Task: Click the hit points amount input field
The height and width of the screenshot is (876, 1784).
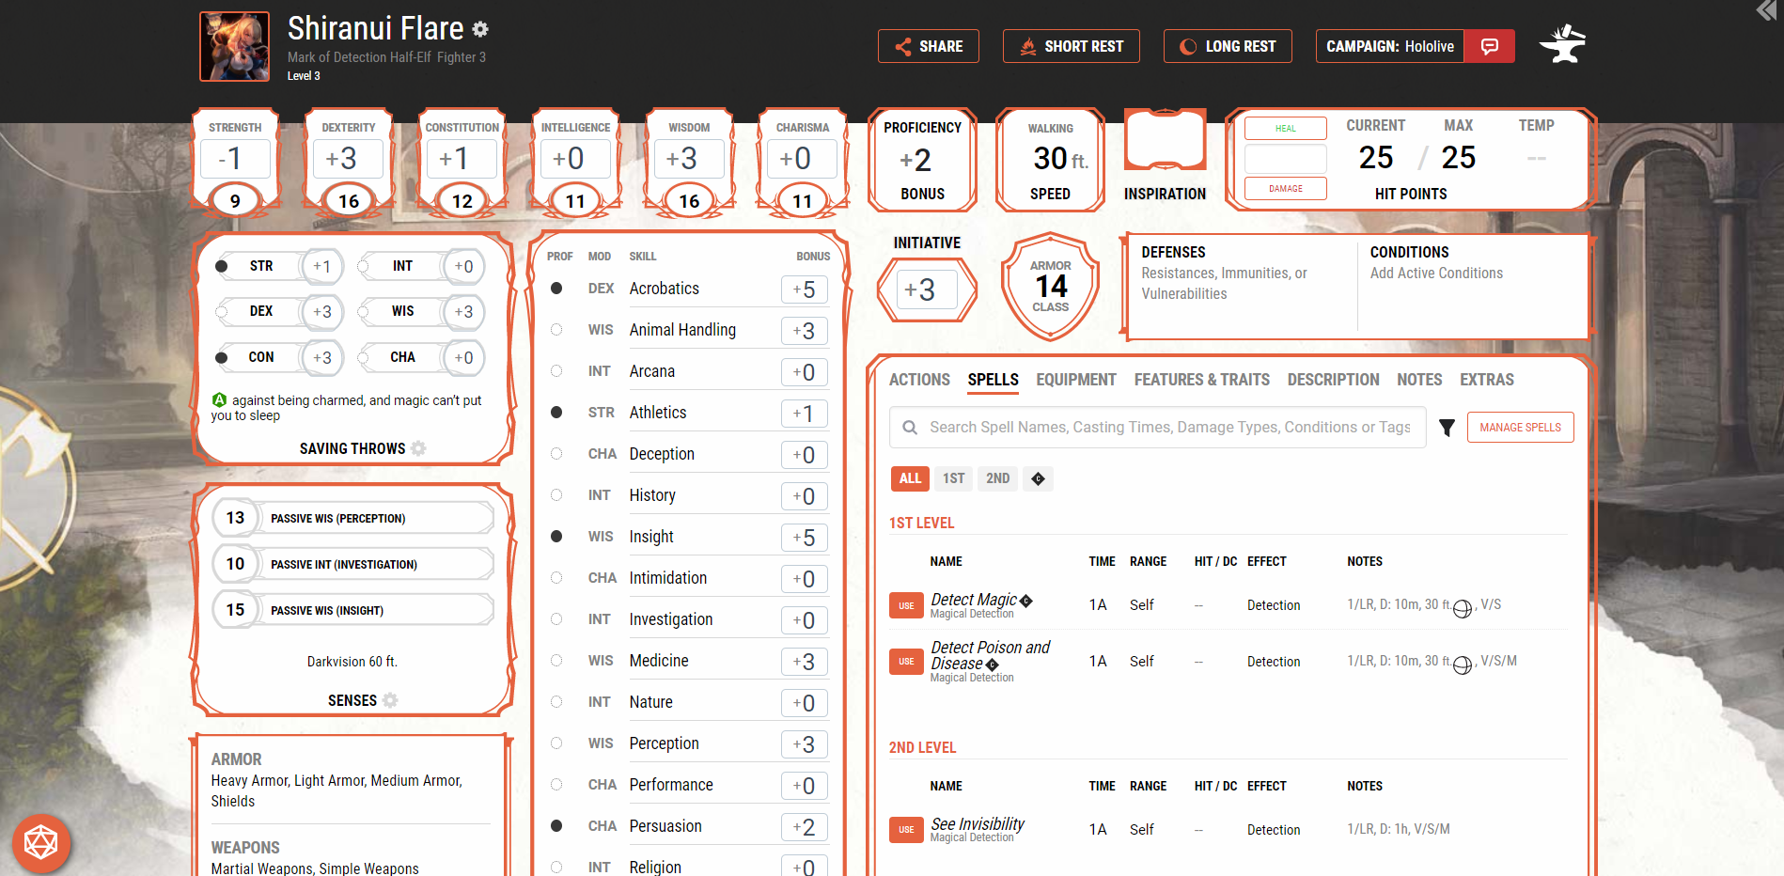Action: click(x=1285, y=158)
